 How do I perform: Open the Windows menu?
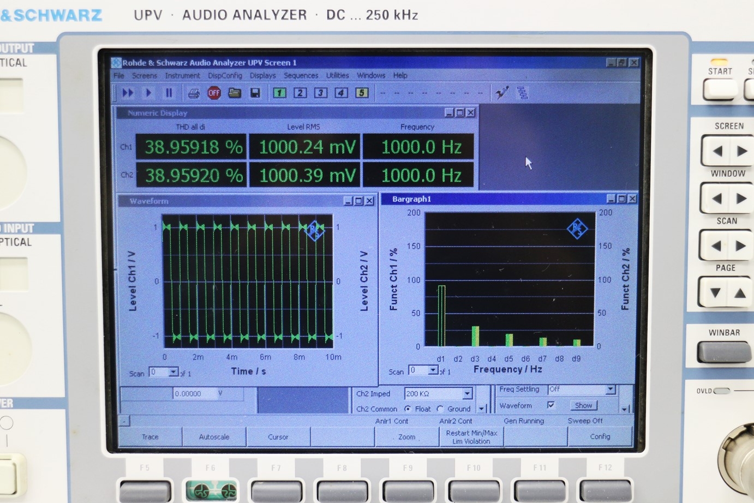click(x=371, y=76)
